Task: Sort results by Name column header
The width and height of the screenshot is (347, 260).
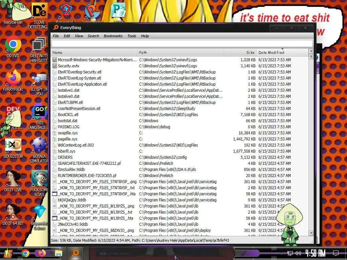Action: point(94,52)
